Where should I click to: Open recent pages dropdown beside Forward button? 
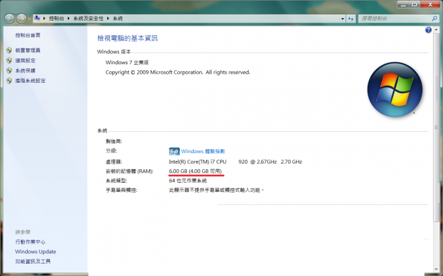coord(29,19)
